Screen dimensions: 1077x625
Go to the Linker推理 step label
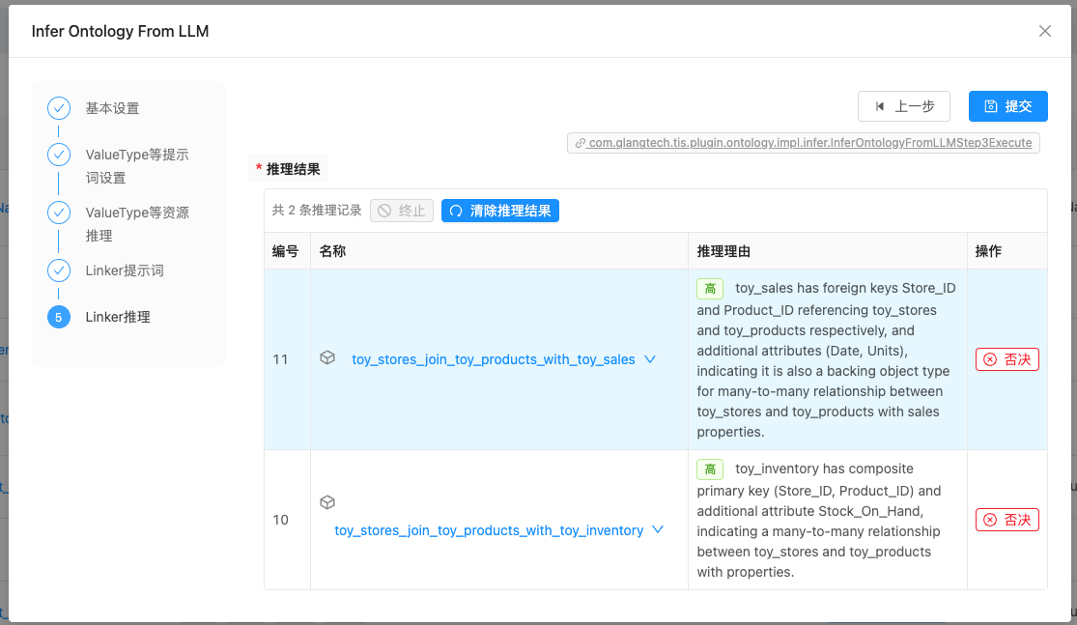[x=118, y=317]
